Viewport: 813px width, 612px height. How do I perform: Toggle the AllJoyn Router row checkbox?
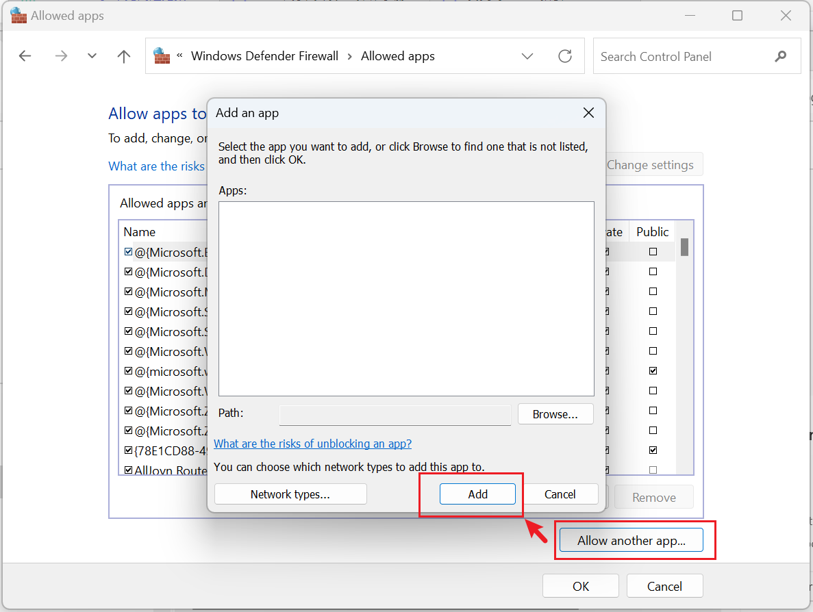point(129,470)
